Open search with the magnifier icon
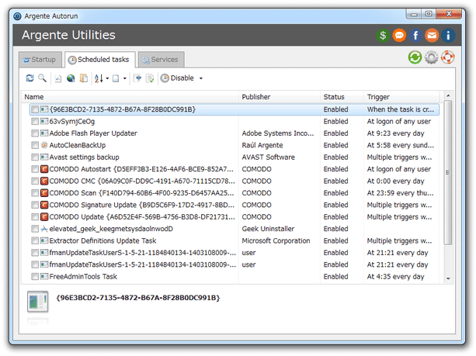 click(x=42, y=78)
